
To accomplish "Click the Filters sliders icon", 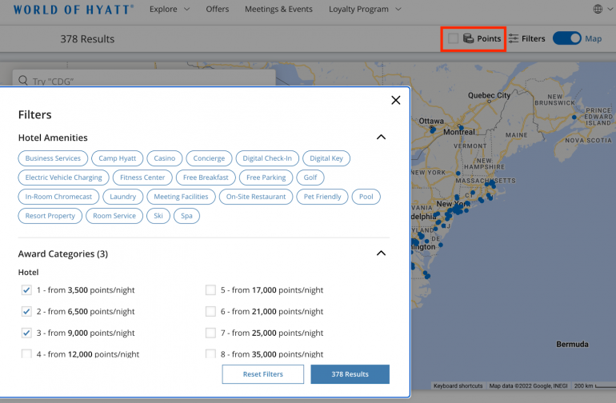I will click(514, 38).
